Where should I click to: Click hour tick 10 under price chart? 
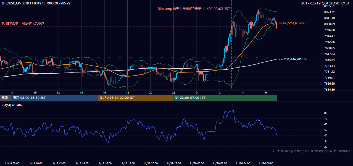coord(35,92)
